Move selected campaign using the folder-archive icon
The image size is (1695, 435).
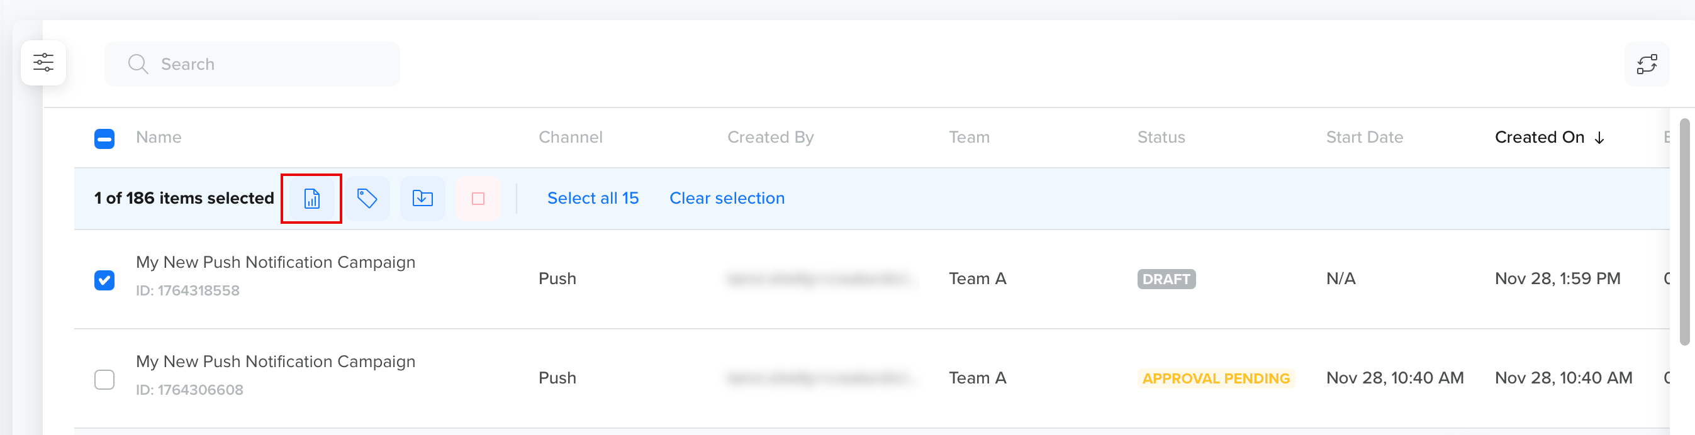422,198
